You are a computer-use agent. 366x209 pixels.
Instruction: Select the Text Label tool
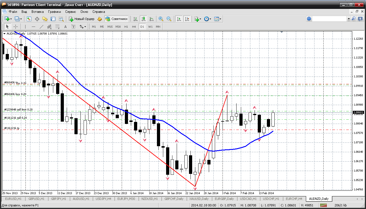coord(73,27)
